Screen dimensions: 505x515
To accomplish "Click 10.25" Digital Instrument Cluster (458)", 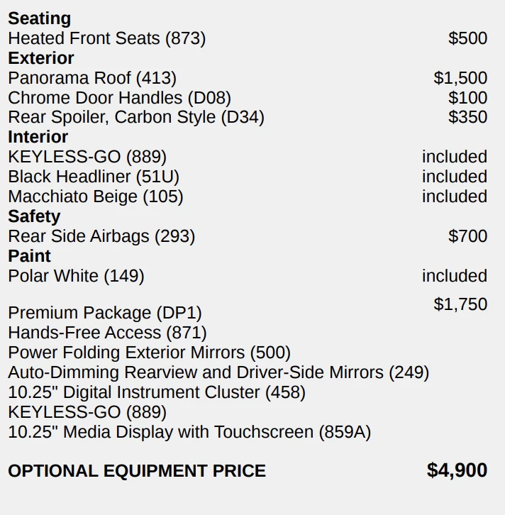I will [157, 392].
